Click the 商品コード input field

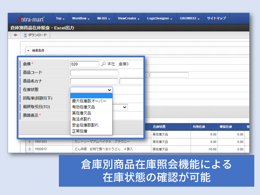94,73
